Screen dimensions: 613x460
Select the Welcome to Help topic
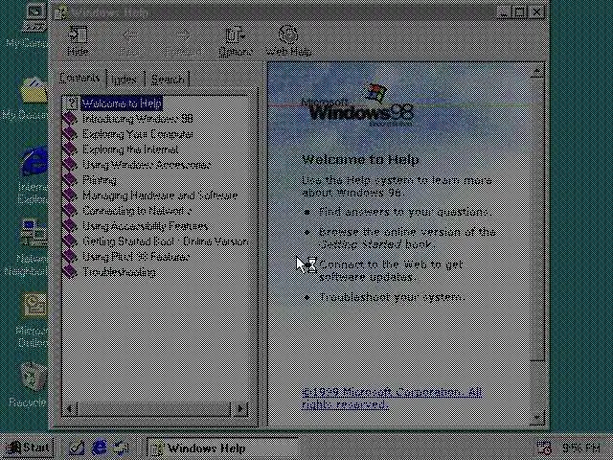tap(122, 103)
